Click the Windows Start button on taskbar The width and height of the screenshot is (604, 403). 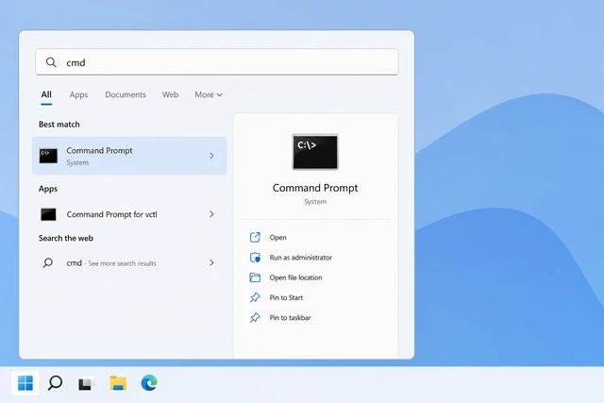click(x=25, y=383)
